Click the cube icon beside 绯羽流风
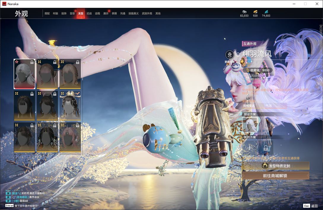The image size is (323, 210). [229, 55]
